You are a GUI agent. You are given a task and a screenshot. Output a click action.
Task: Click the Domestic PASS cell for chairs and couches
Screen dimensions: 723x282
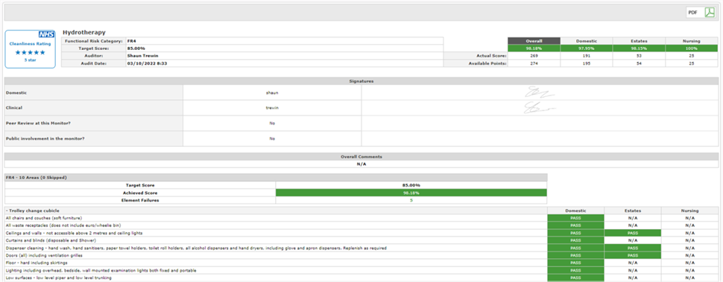575,218
